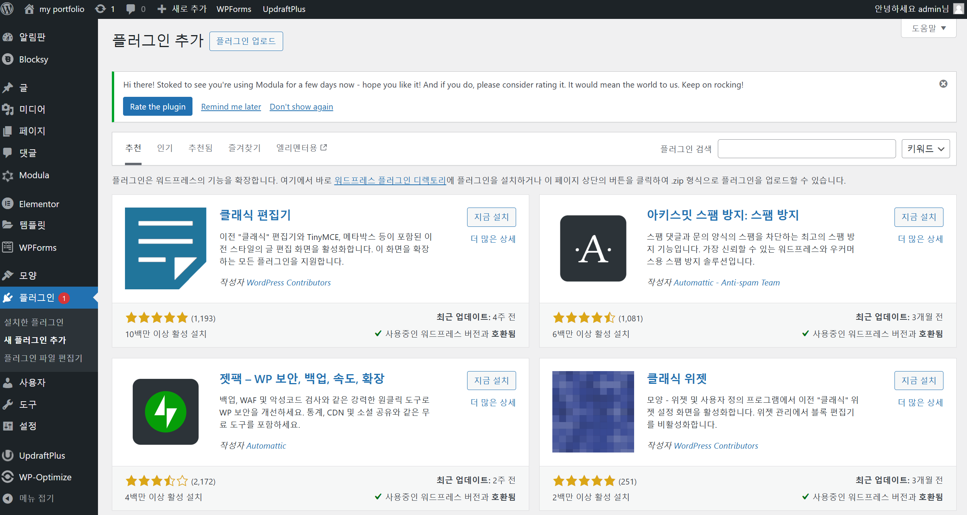Collapse the sidebar with 메뉴 접기
This screenshot has height=515, width=967.
click(36, 498)
